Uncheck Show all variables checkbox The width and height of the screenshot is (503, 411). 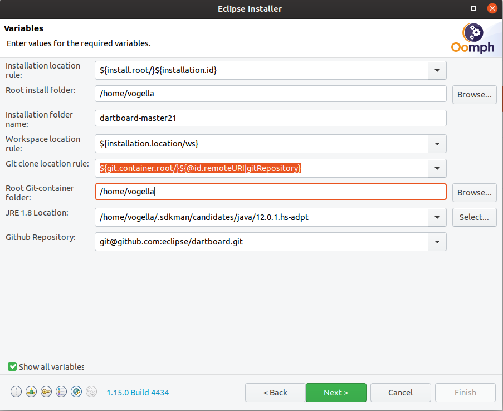click(x=12, y=366)
